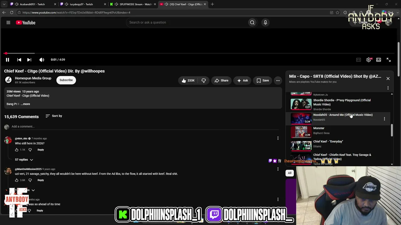
Task: Reload the YouTube page
Action: click(x=12, y=12)
